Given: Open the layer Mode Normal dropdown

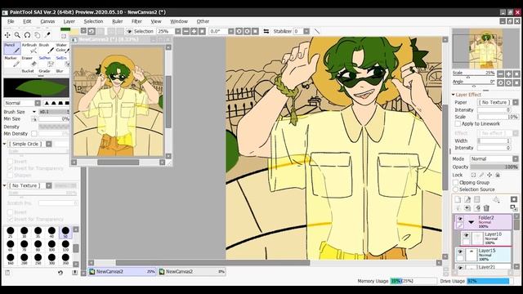Looking at the screenshot, I should pyautogui.click(x=516, y=158).
